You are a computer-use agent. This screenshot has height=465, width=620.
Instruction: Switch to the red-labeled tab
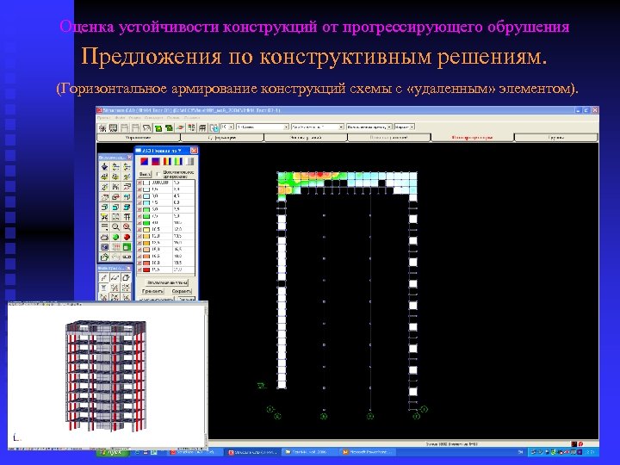pos(473,138)
